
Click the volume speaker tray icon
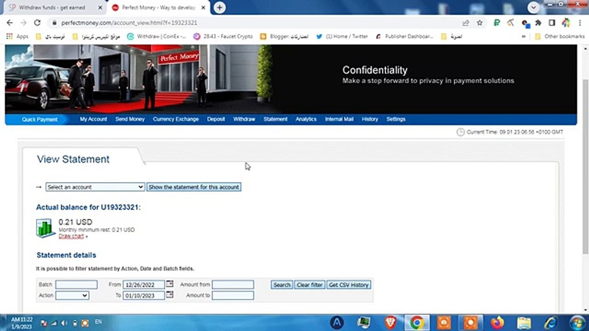click(64, 323)
